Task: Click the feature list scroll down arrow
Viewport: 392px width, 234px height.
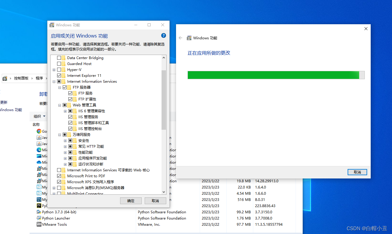Action: pos(164,192)
